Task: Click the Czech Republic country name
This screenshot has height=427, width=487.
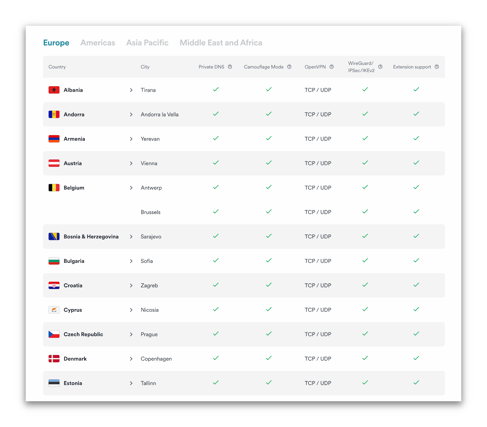Action: 83,334
